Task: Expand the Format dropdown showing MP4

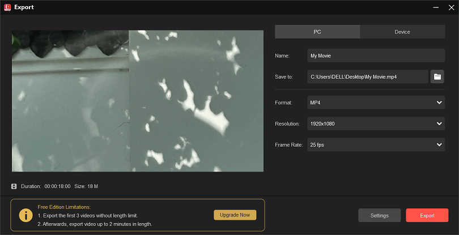Action: coord(376,102)
